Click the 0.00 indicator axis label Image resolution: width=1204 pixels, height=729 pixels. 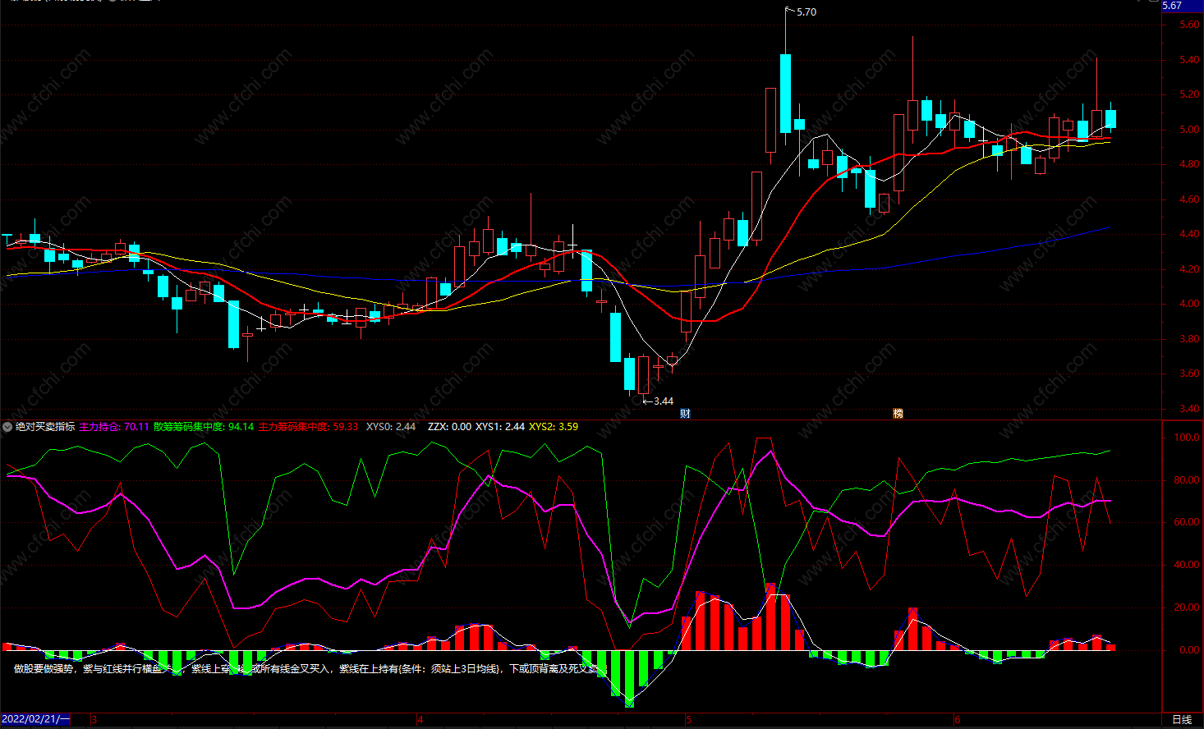pos(1189,650)
